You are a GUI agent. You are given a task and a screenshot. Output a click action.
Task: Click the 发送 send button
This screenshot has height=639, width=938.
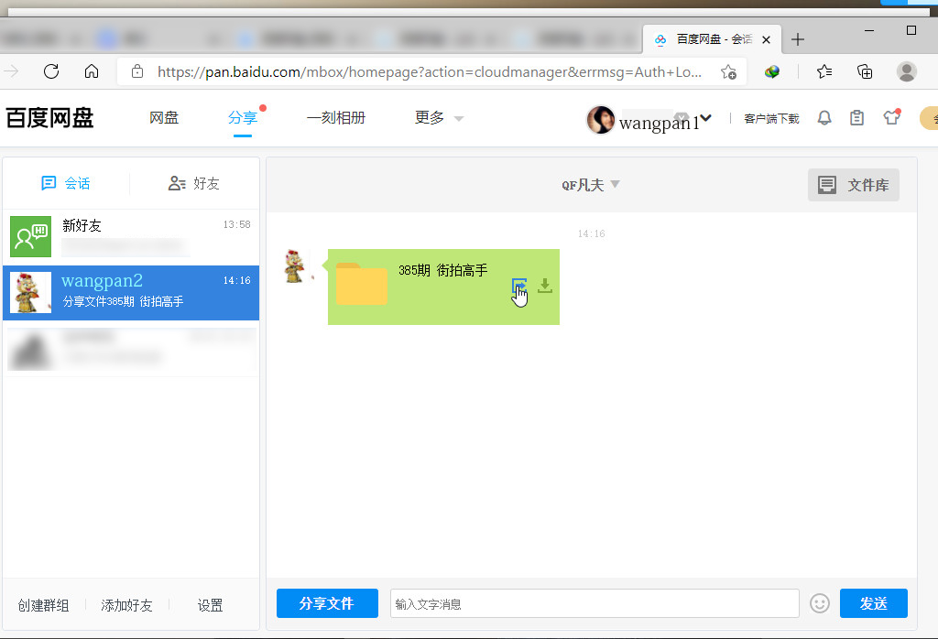(872, 603)
